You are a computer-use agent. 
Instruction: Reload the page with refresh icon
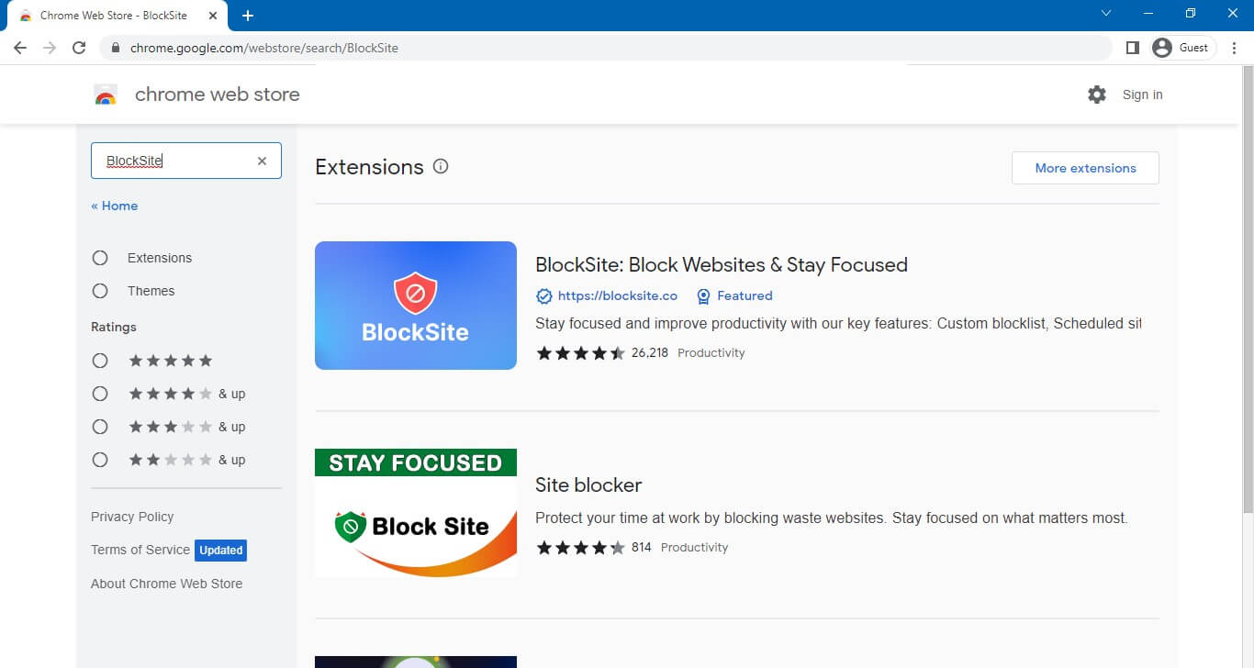79,48
